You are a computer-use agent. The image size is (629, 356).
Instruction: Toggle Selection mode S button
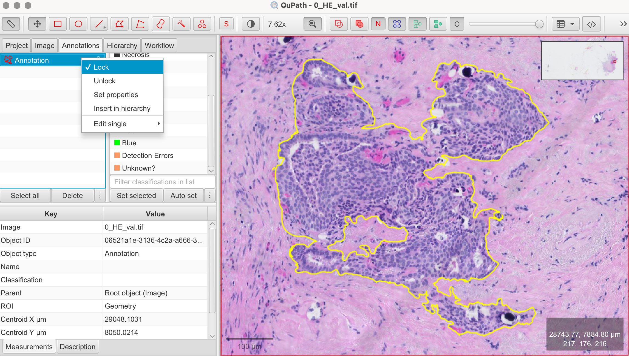tap(226, 24)
